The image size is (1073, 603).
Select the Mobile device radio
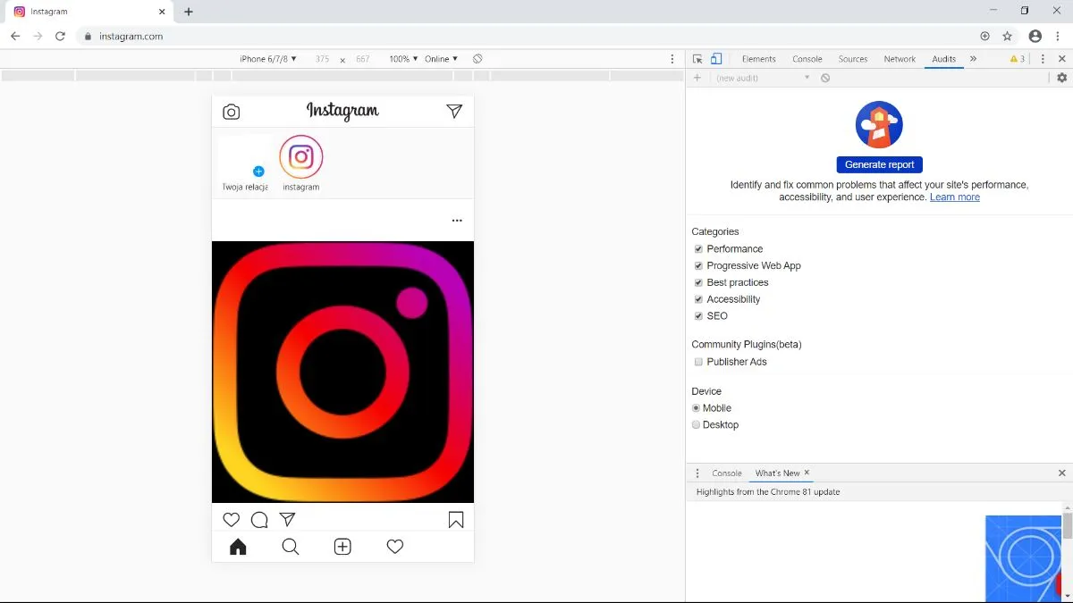[x=696, y=408]
